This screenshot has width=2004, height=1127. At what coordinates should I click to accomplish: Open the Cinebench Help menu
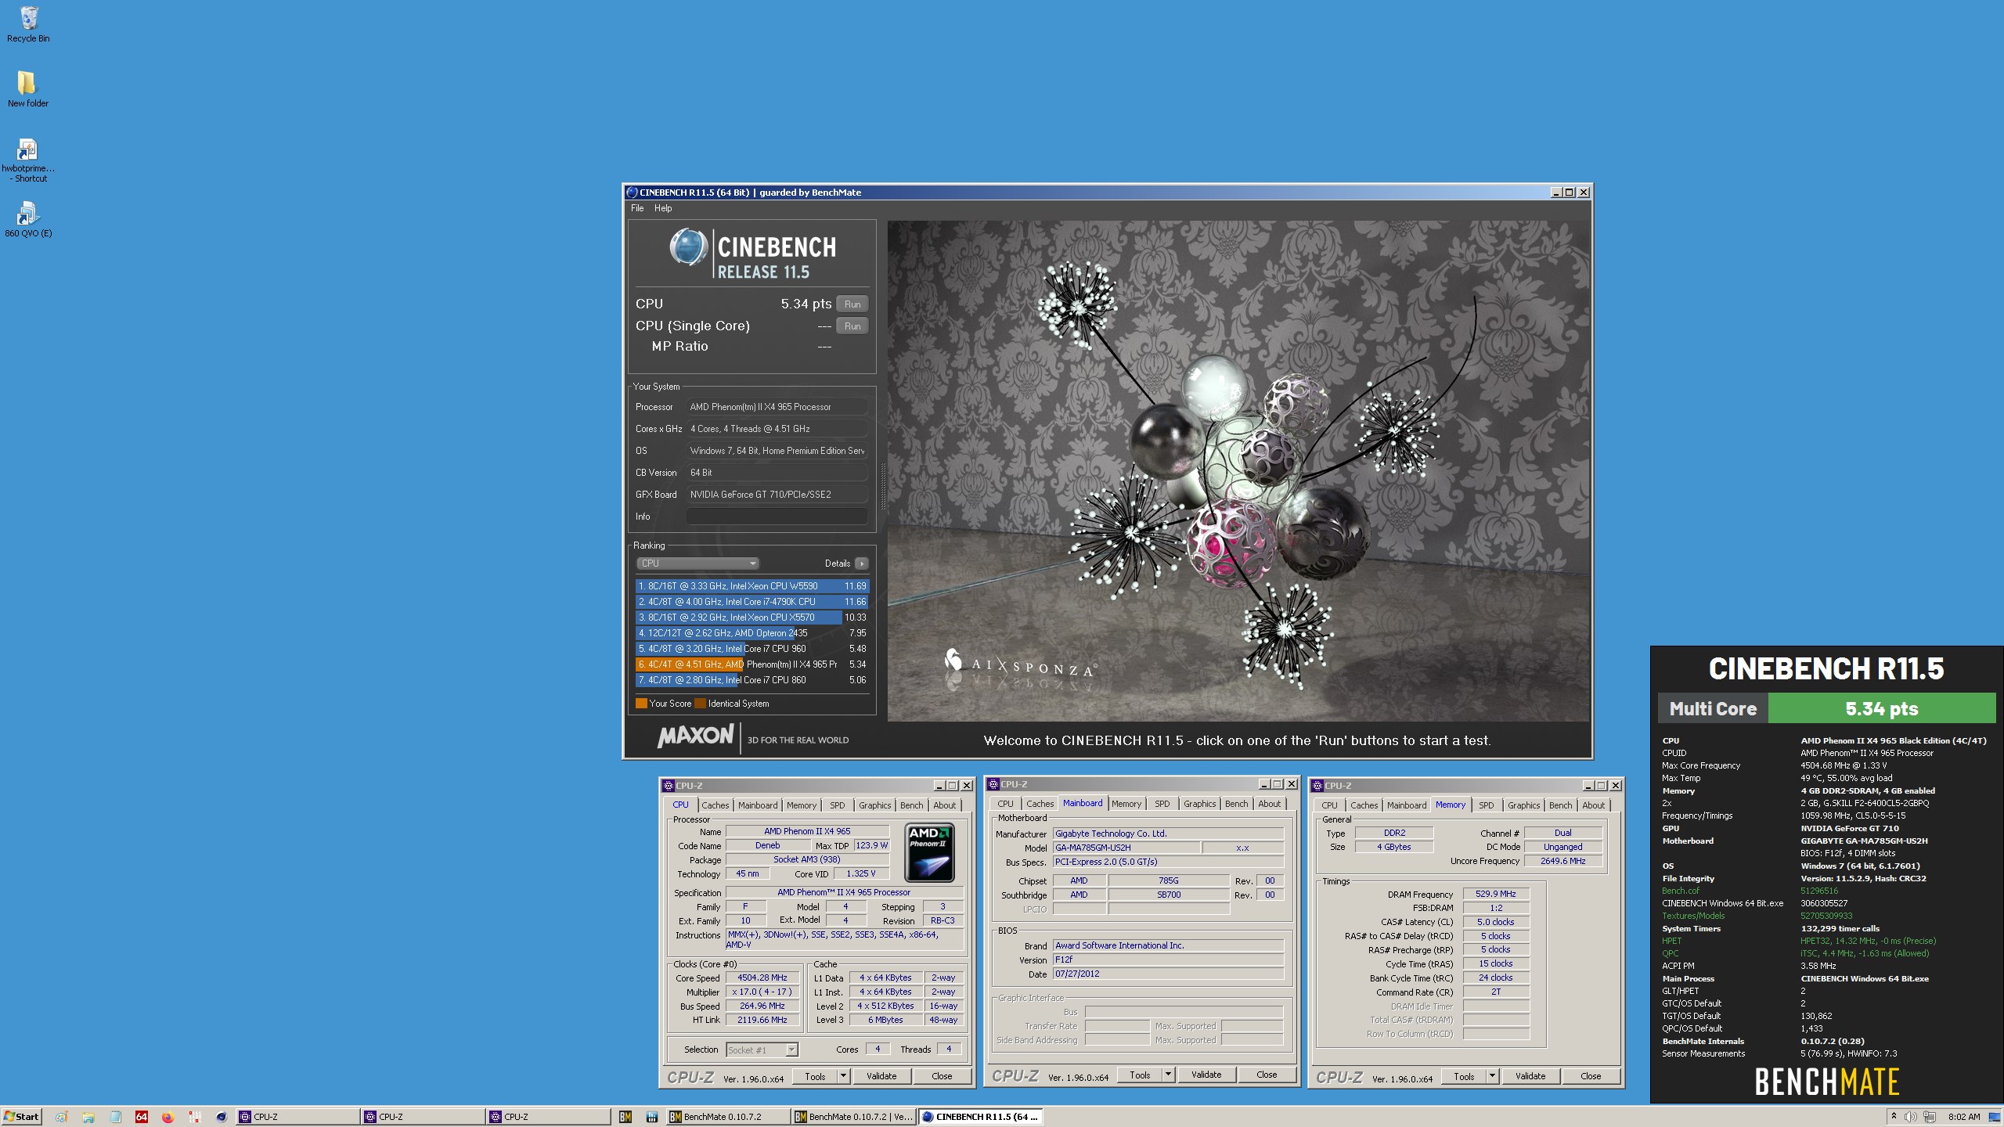[x=663, y=208]
